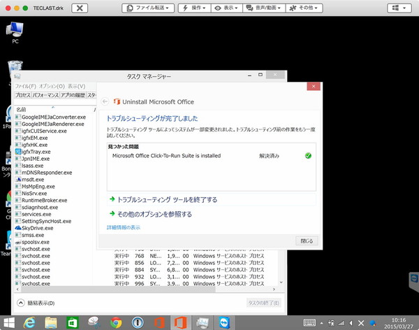This screenshot has height=330, width=419.
Task: Click the green resolved checkmark icon
Action: pos(308,155)
